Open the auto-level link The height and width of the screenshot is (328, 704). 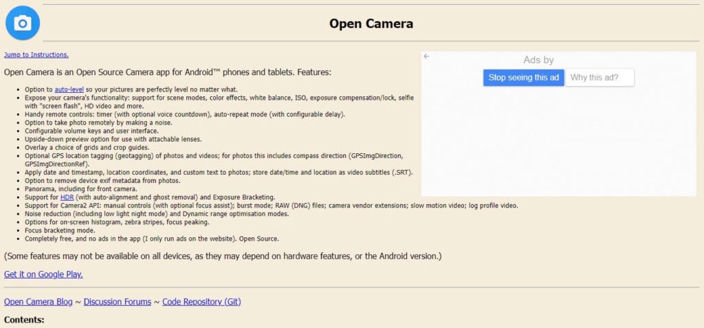[x=69, y=89]
